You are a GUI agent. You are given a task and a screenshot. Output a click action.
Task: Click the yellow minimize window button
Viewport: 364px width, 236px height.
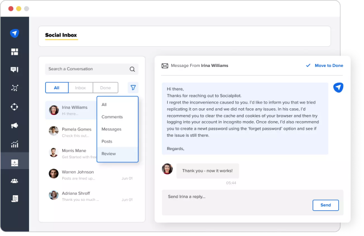(x=19, y=9)
